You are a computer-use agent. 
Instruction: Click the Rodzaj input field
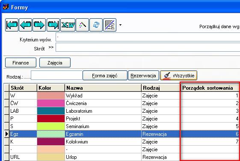pyautogui.click(x=56, y=75)
